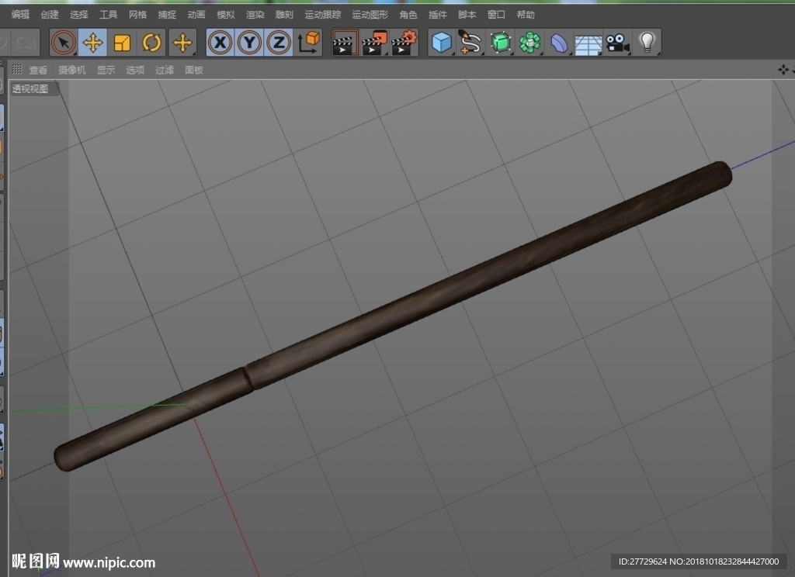795x577 pixels.
Task: Switch the coordinate system icon
Action: pyautogui.click(x=308, y=43)
